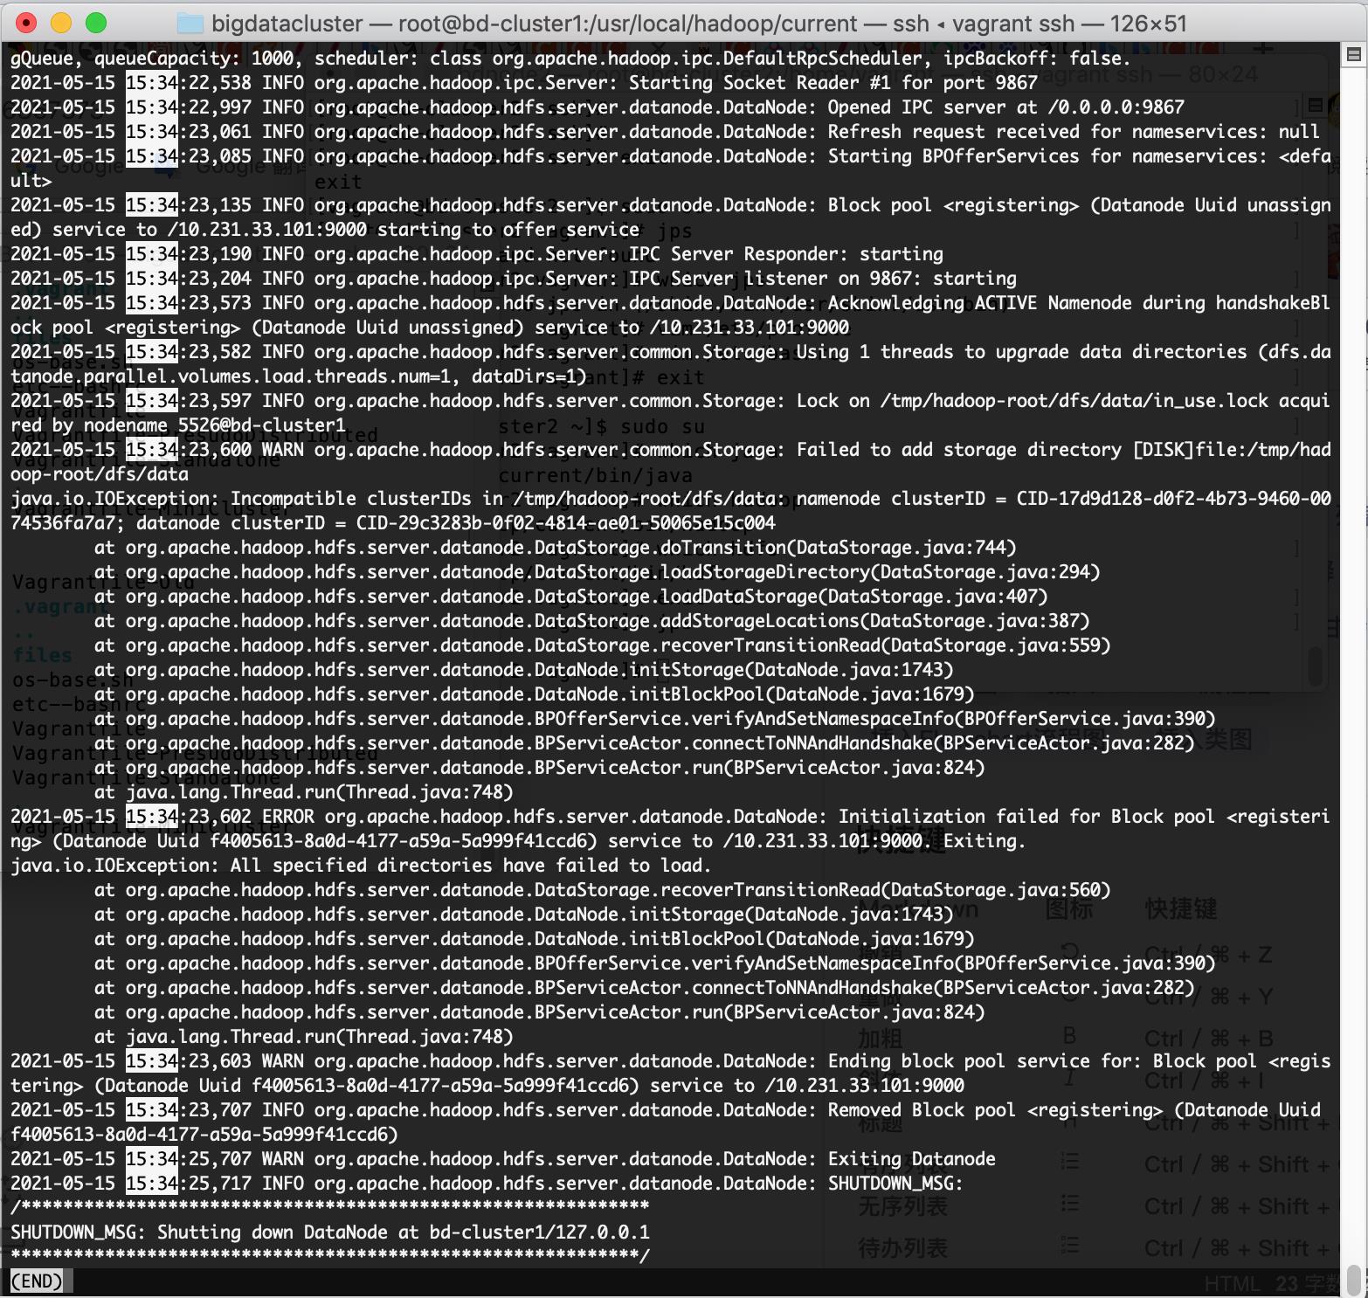Click the (END) pager prompt at the bottom
The image size is (1368, 1298).
[37, 1281]
